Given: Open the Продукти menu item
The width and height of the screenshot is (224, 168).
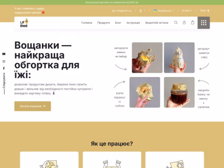Looking at the screenshot, I should (x=104, y=23).
